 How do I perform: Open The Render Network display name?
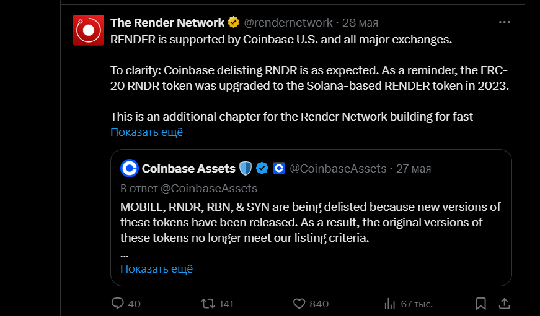tap(167, 23)
